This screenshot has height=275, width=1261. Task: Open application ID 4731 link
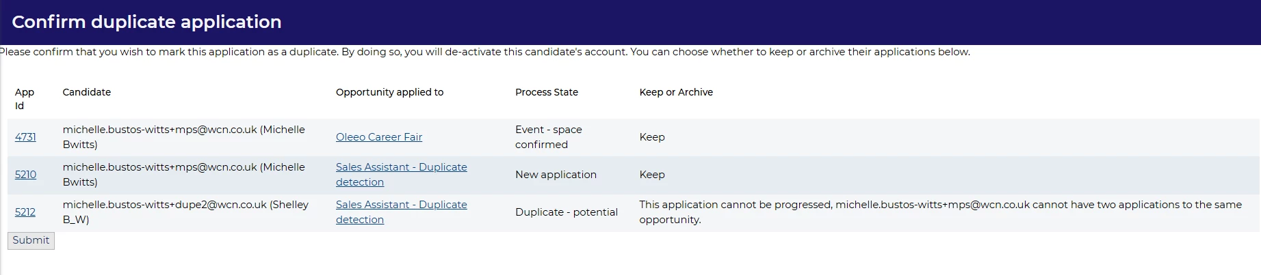point(25,137)
